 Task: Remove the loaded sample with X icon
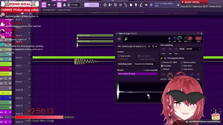[156, 46]
